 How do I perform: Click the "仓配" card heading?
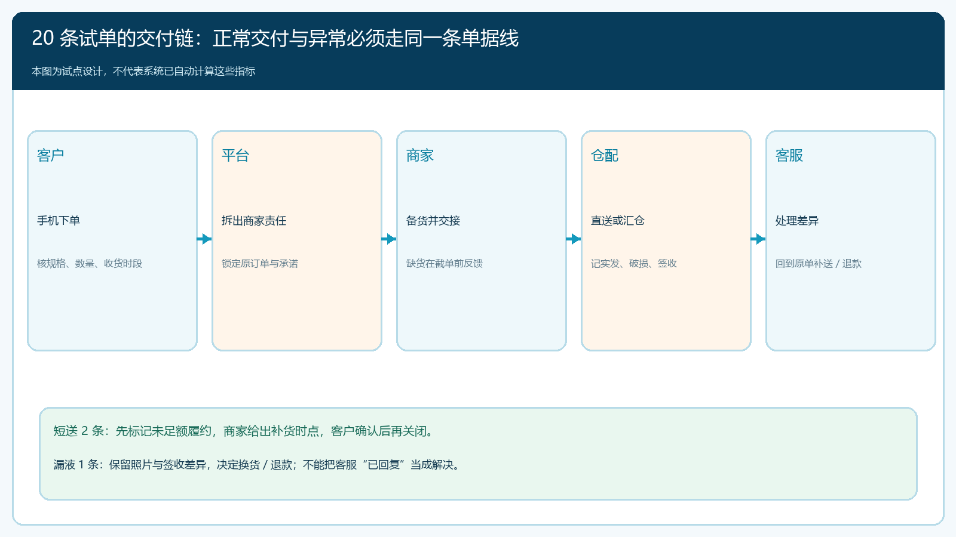tap(604, 155)
